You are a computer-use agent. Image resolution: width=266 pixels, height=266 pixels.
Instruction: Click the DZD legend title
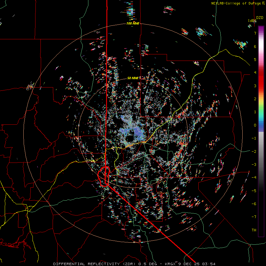(260, 18)
